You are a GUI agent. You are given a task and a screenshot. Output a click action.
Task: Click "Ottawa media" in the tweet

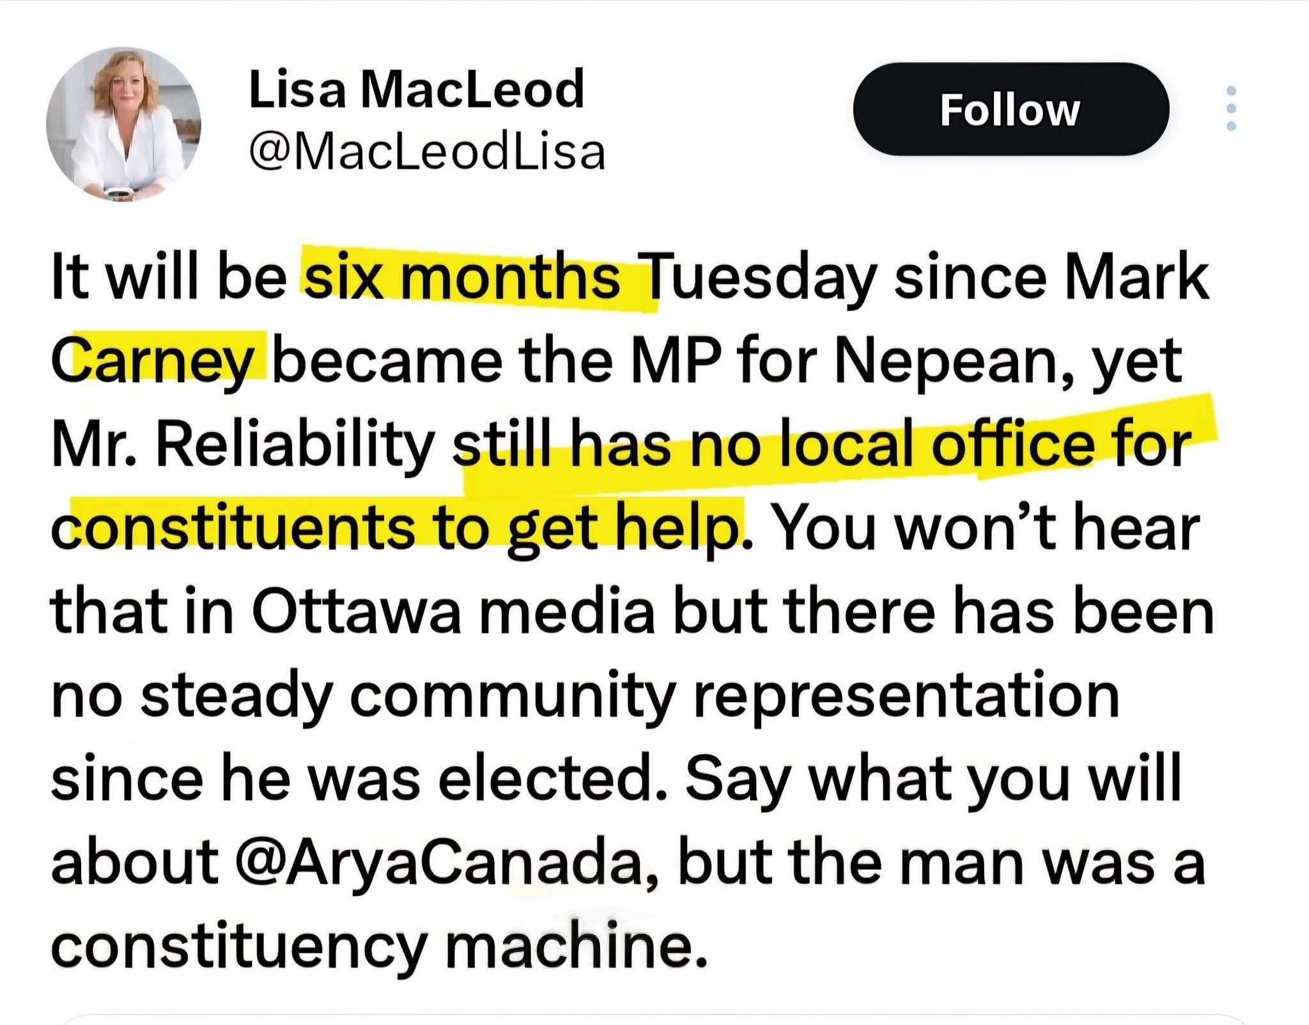point(453,612)
